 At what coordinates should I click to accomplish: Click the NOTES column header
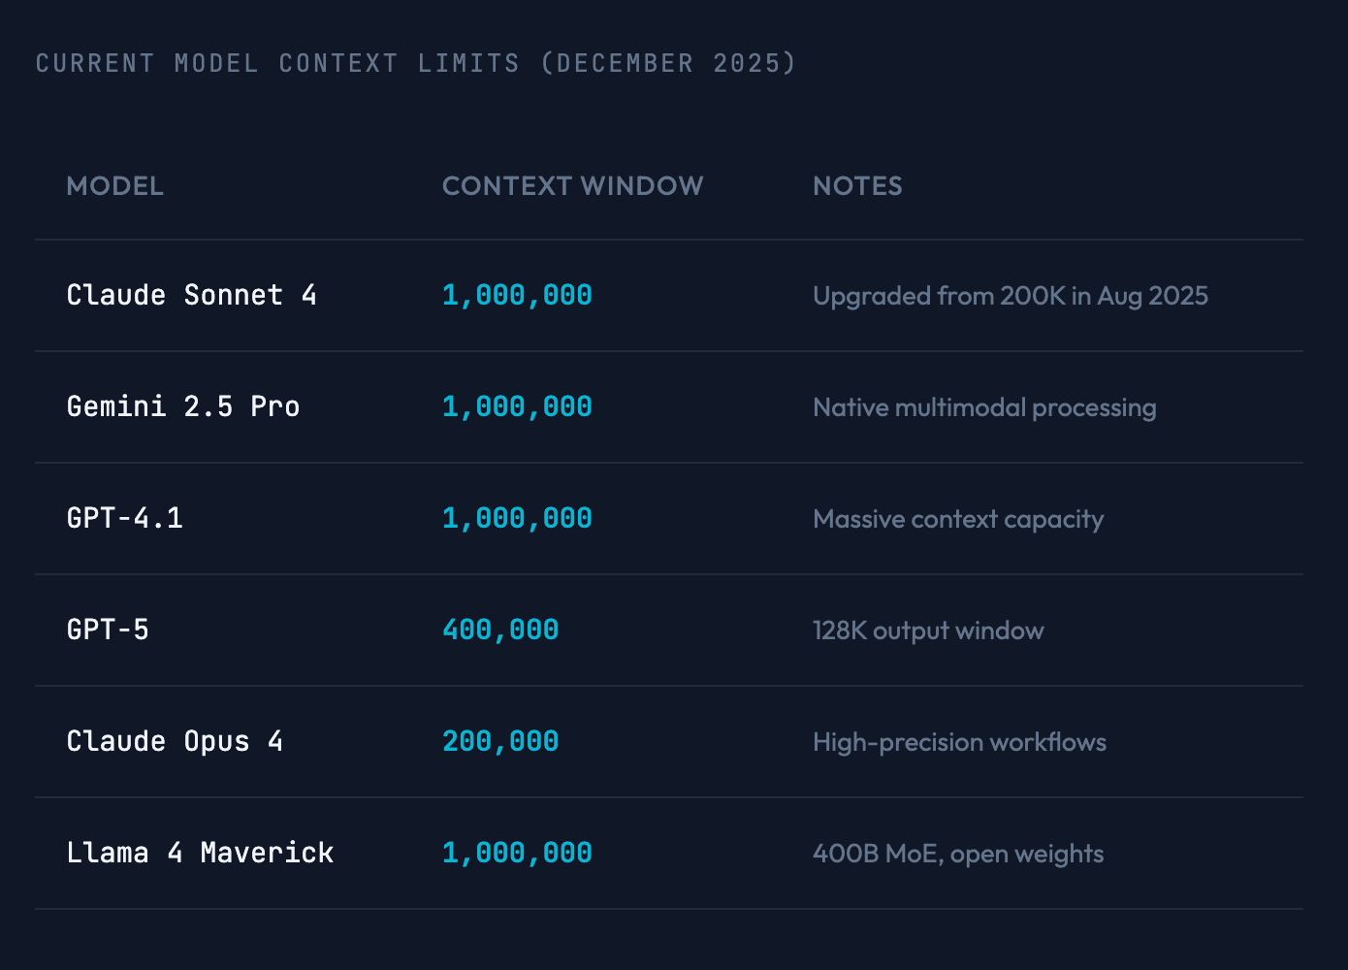857,186
